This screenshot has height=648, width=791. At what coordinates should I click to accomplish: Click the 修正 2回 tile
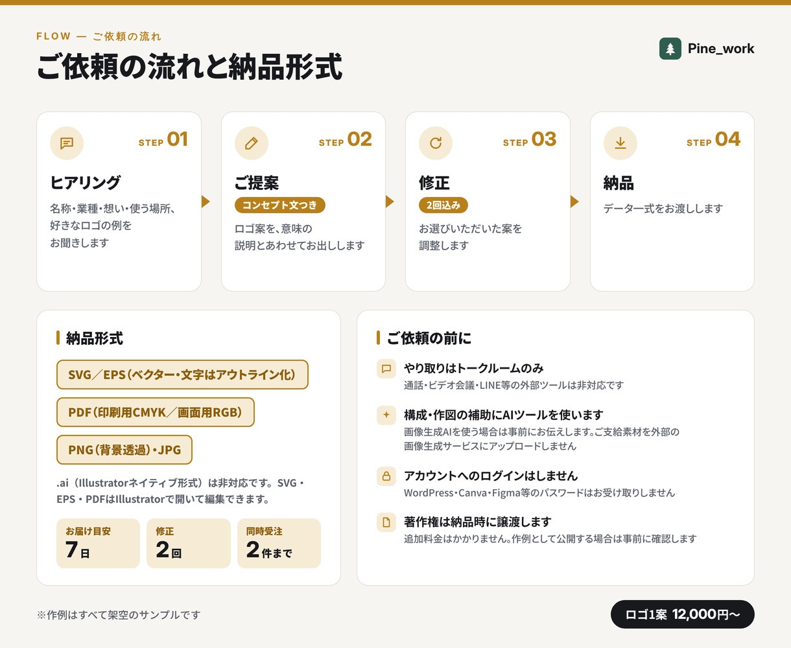click(189, 543)
